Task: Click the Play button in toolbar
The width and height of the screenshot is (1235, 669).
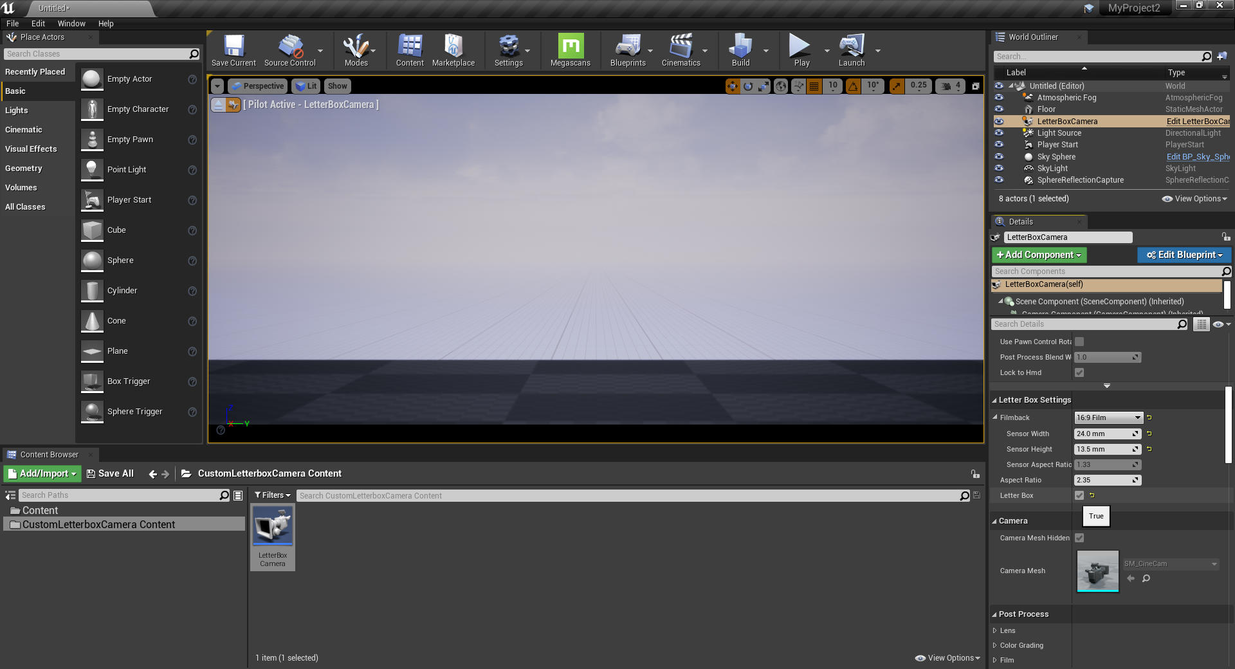Action: pos(801,50)
